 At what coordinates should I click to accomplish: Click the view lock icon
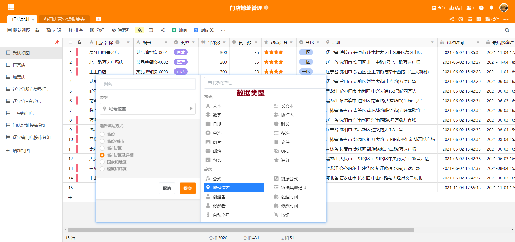pyautogui.click(x=37, y=30)
